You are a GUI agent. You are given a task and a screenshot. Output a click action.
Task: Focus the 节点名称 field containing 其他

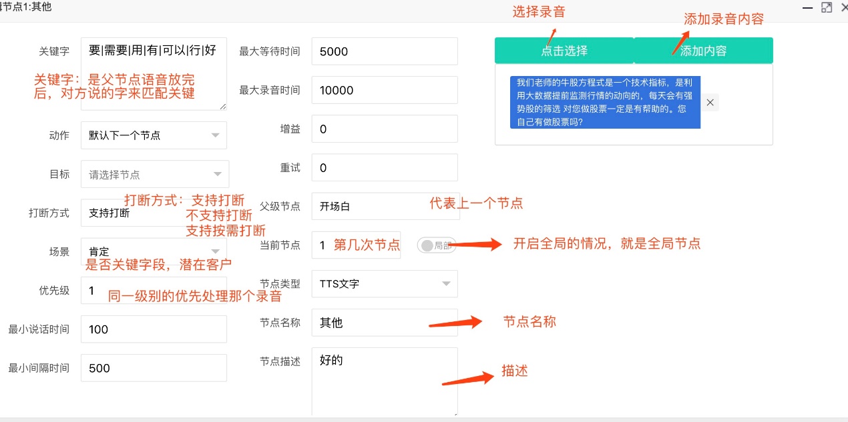[x=384, y=323]
